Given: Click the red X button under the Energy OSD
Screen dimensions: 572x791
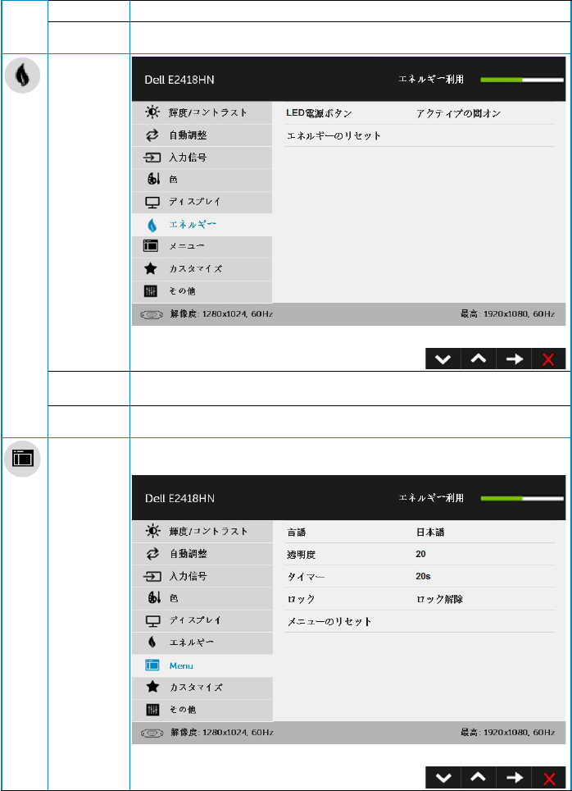Looking at the screenshot, I should pos(548,359).
